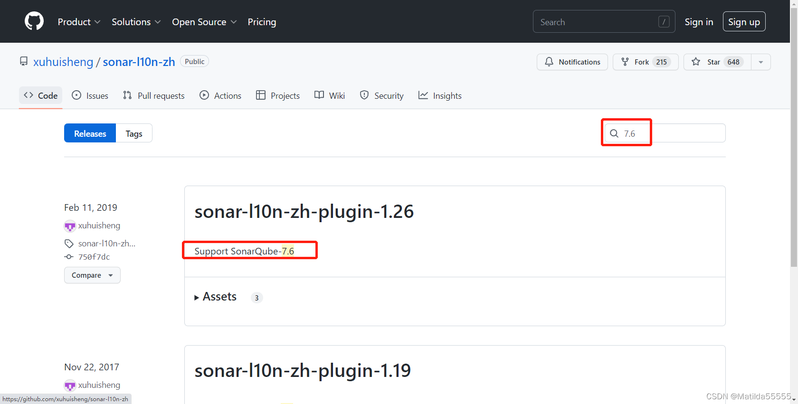Open the Pricing page

coord(262,22)
